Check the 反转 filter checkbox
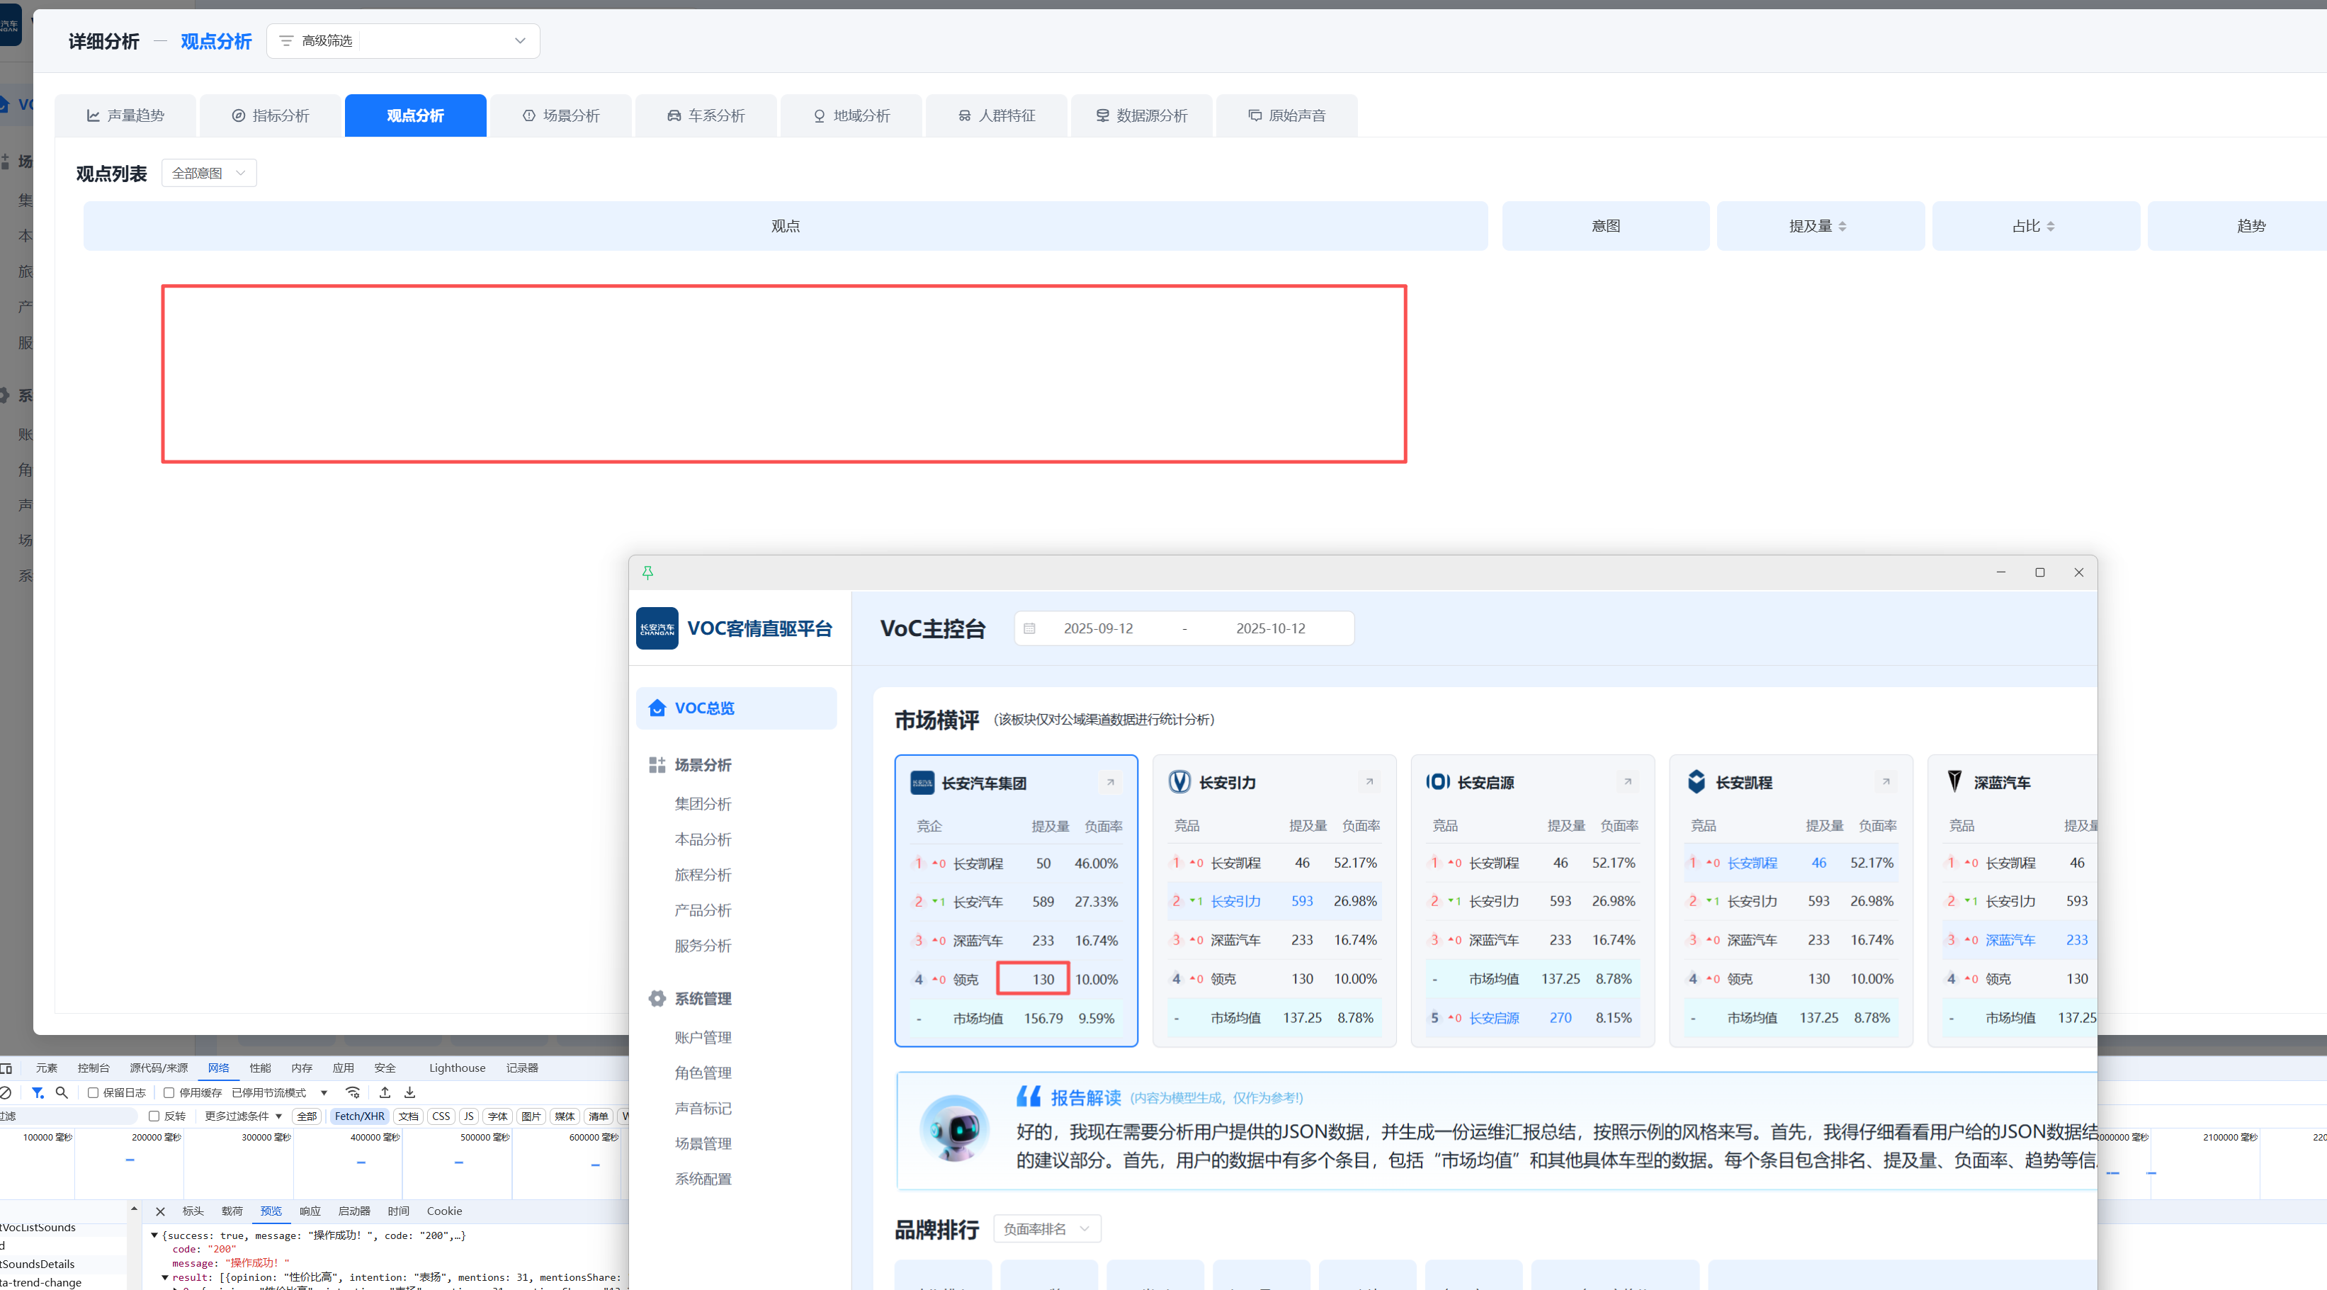Viewport: 2327px width, 1290px height. pyautogui.click(x=154, y=1116)
